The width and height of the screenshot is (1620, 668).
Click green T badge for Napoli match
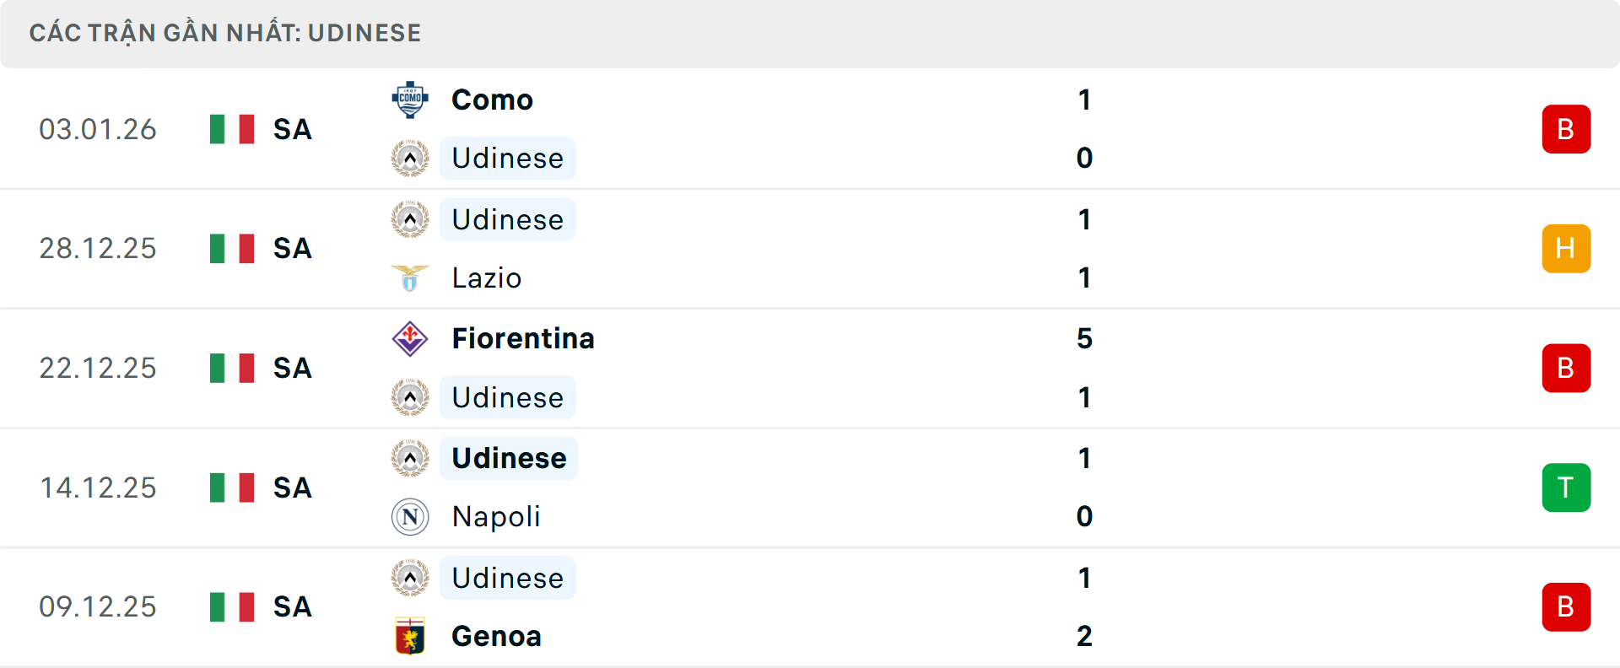pyautogui.click(x=1566, y=488)
